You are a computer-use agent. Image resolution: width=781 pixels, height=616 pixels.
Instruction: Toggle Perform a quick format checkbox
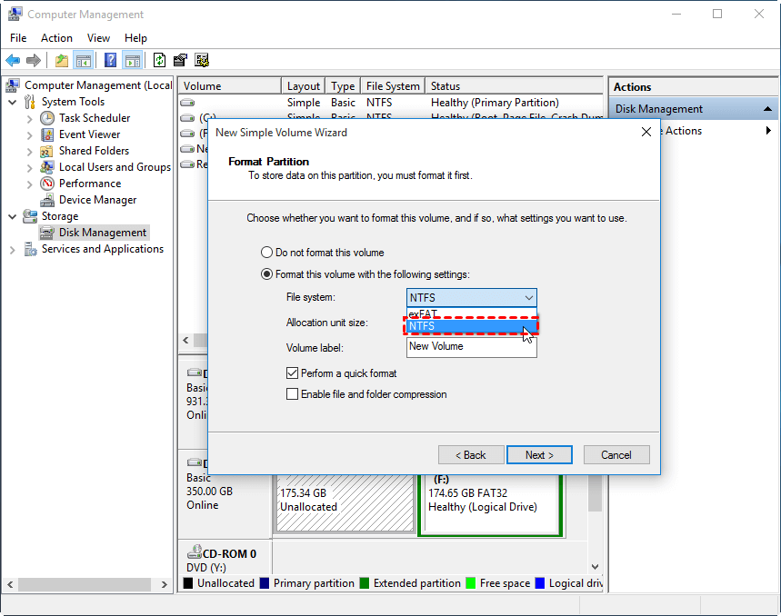tap(293, 373)
